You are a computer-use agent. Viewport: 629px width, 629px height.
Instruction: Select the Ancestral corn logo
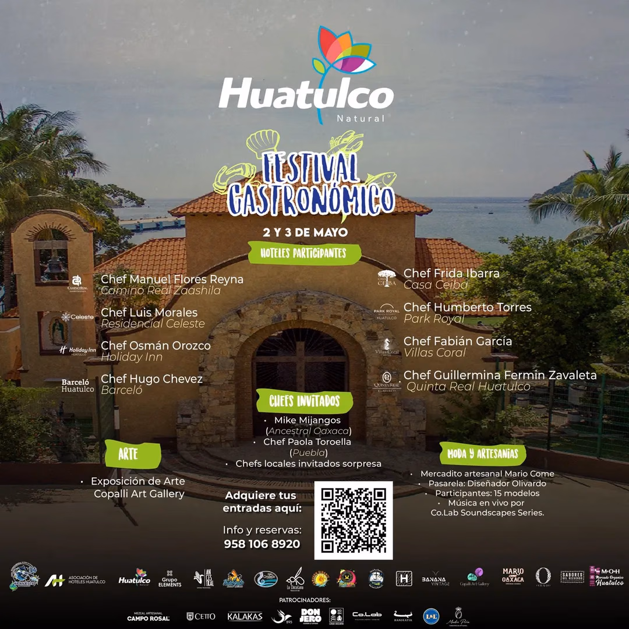click(x=203, y=578)
